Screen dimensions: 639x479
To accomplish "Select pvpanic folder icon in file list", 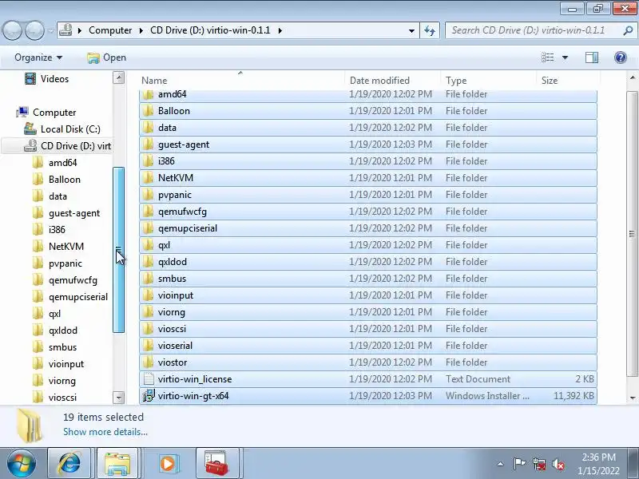I will click(x=148, y=195).
